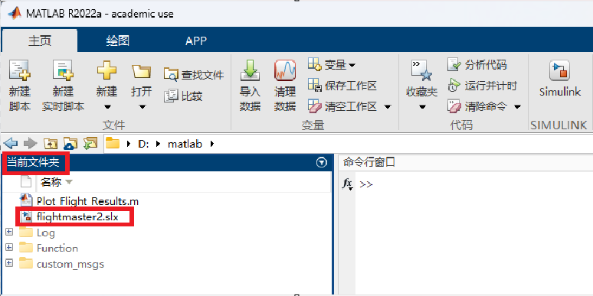Expand the Function folder
Image resolution: width=593 pixels, height=296 pixels.
9,247
